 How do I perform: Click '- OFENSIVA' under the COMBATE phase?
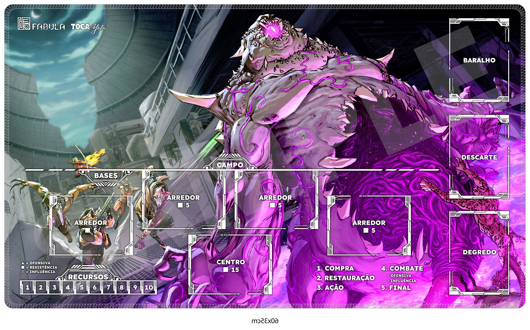399,275
